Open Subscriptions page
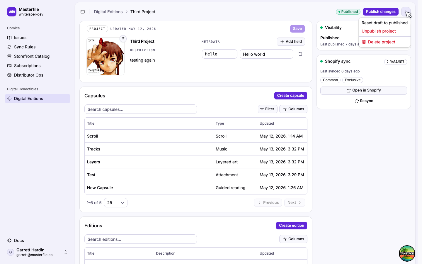The image size is (422, 264). pos(38,66)
